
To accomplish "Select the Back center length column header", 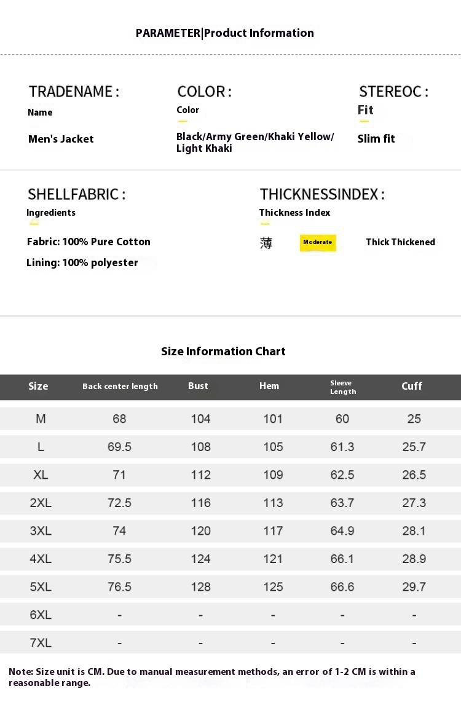I will [x=120, y=387].
